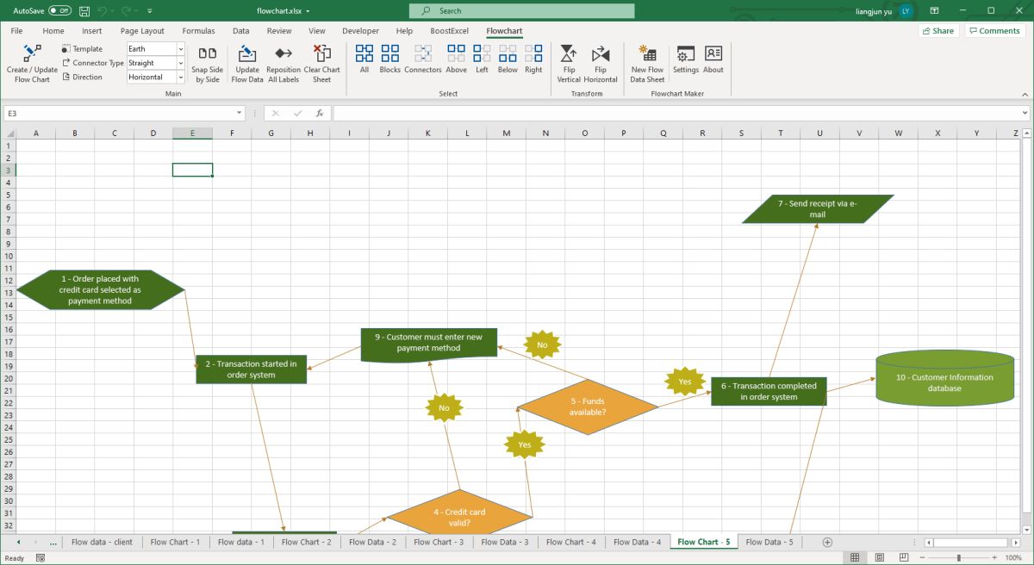Click the sheet tab scroll ellipsis

click(53, 542)
